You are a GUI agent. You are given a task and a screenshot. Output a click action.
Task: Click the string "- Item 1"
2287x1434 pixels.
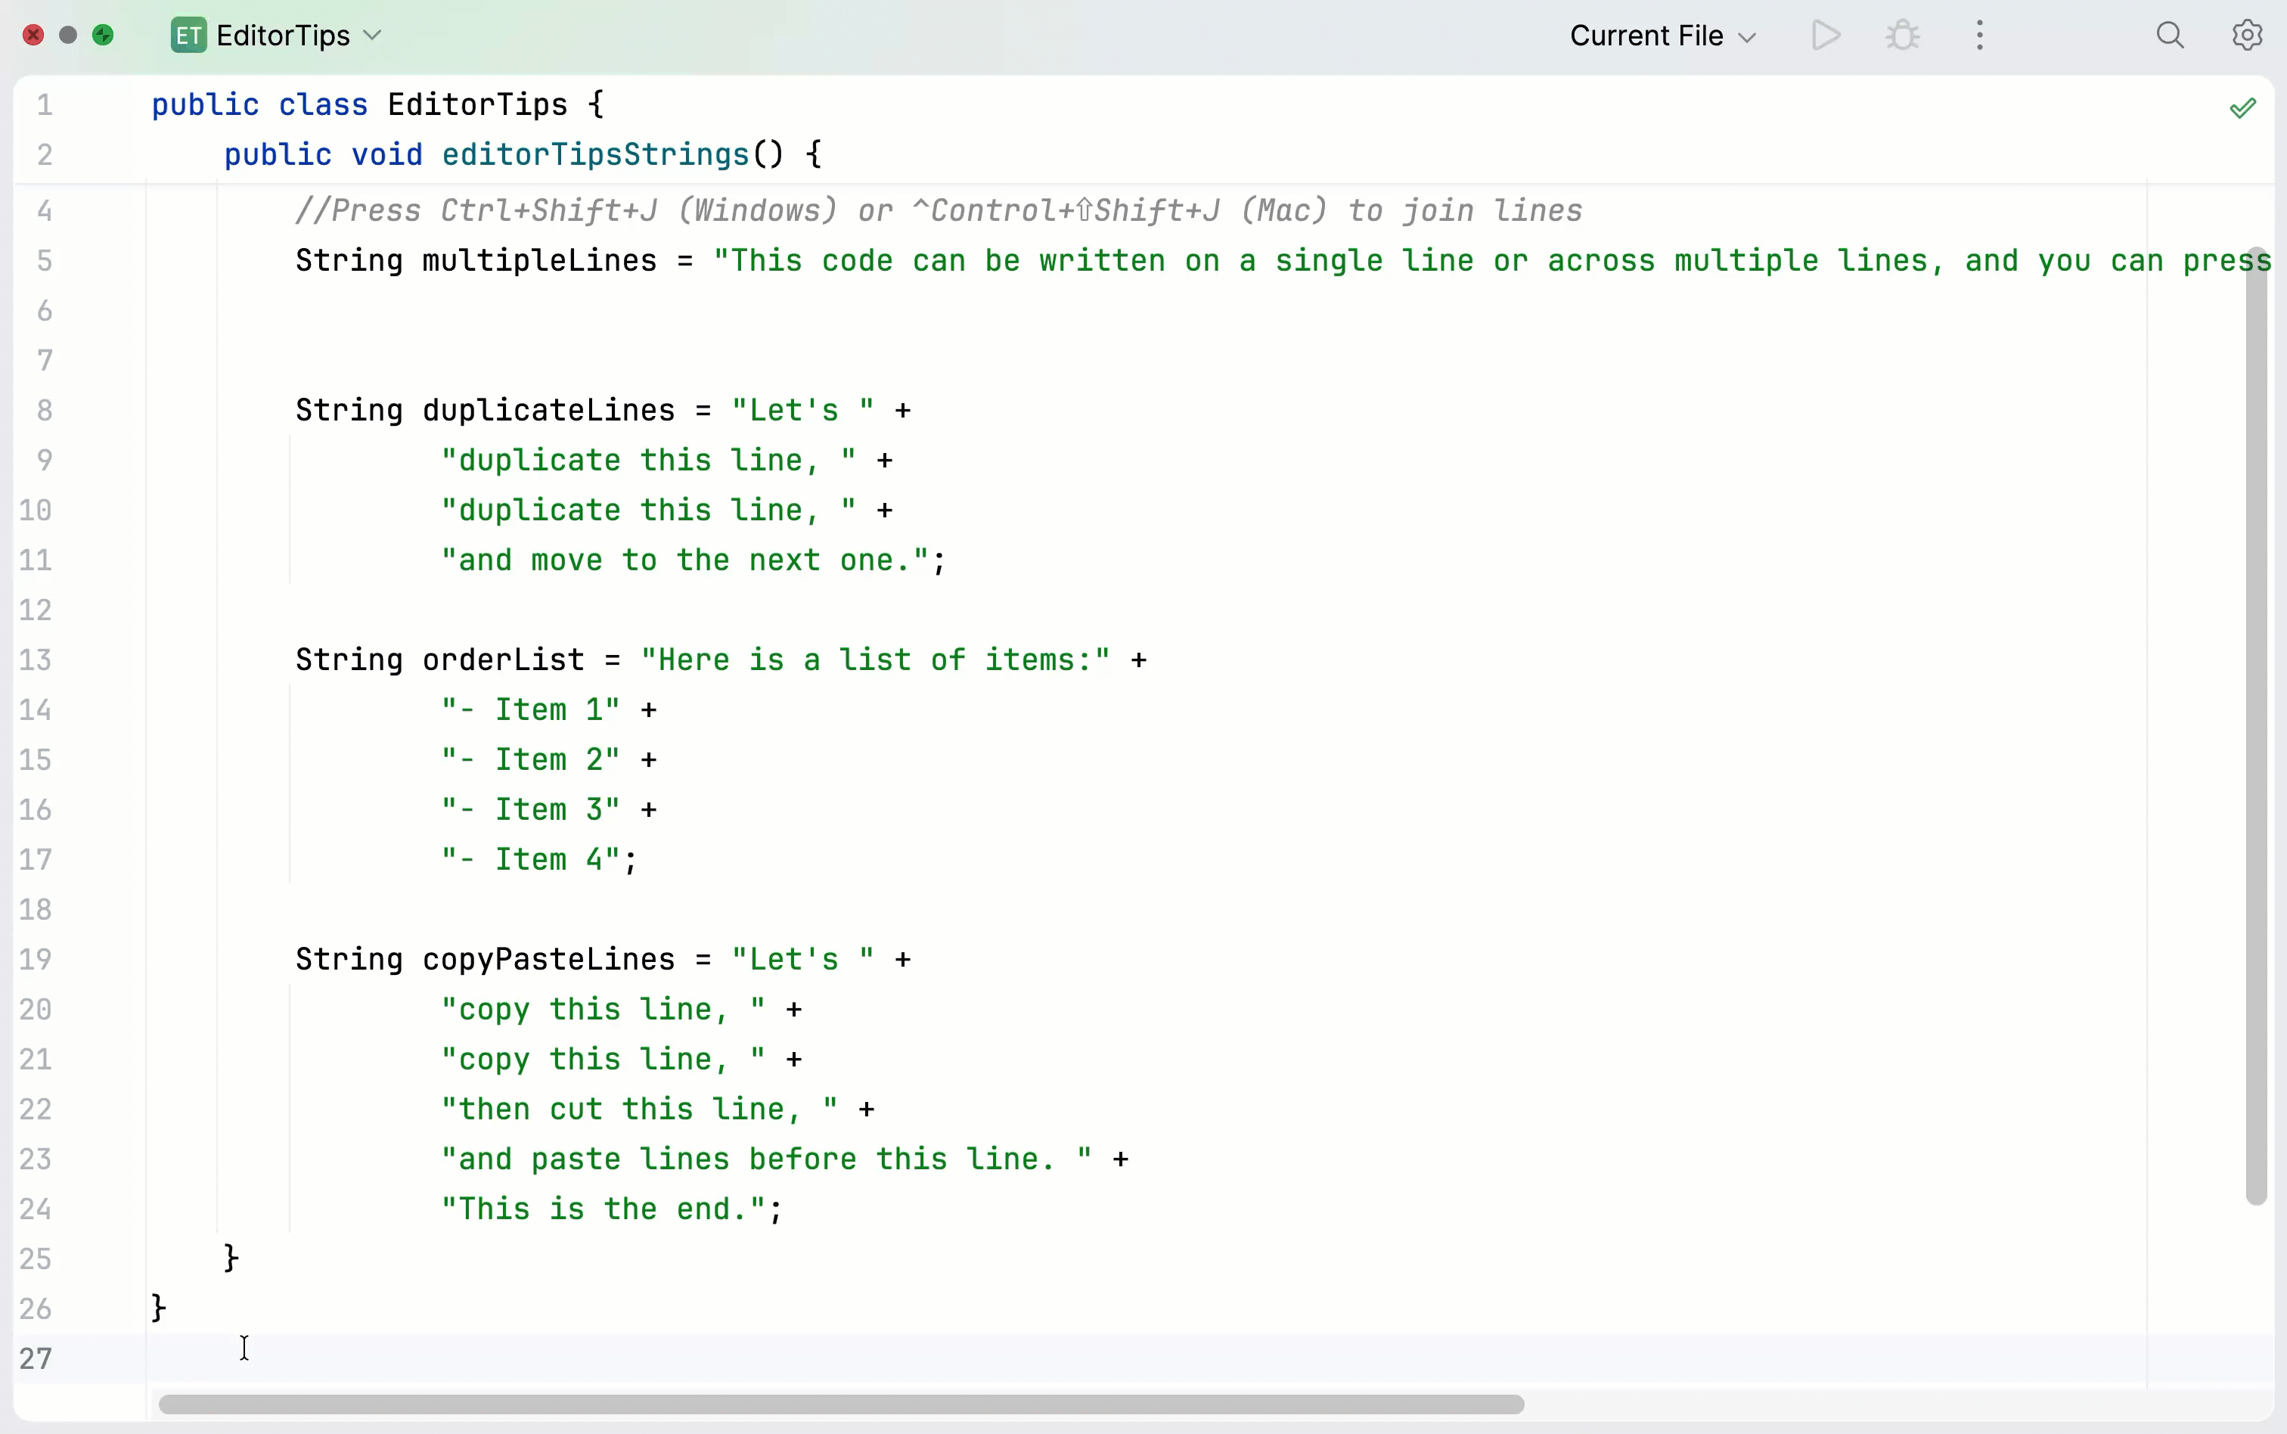(x=531, y=710)
